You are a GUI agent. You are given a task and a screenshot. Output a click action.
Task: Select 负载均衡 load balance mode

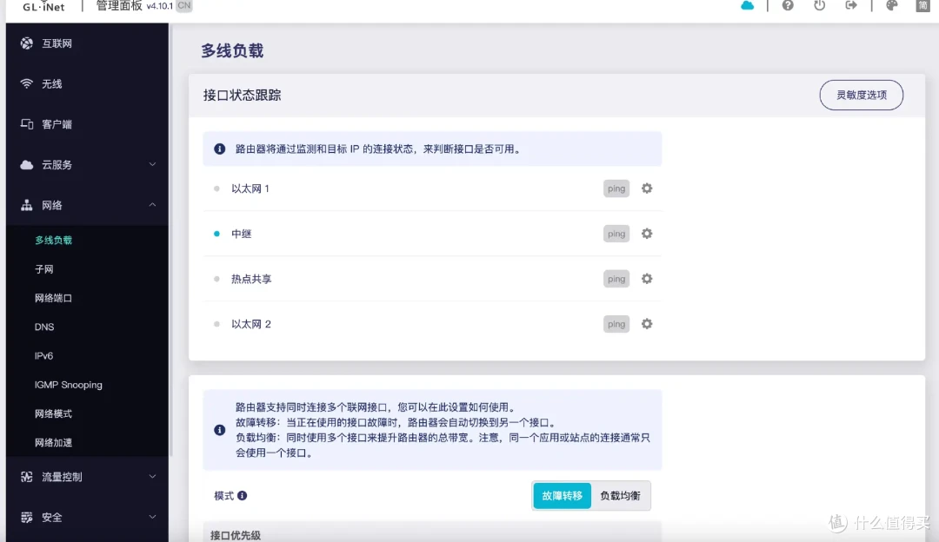pyautogui.click(x=621, y=495)
